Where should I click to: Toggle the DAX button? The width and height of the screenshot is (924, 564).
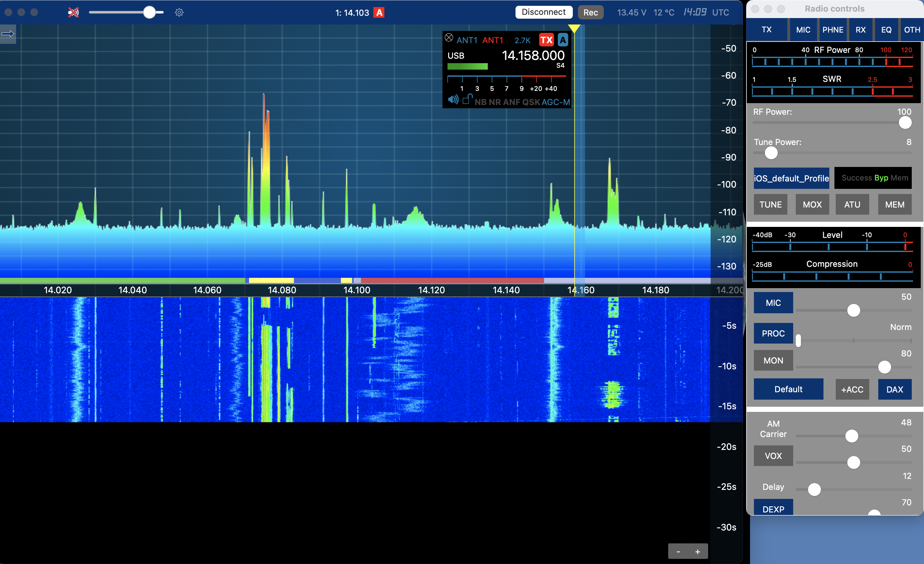tap(895, 390)
